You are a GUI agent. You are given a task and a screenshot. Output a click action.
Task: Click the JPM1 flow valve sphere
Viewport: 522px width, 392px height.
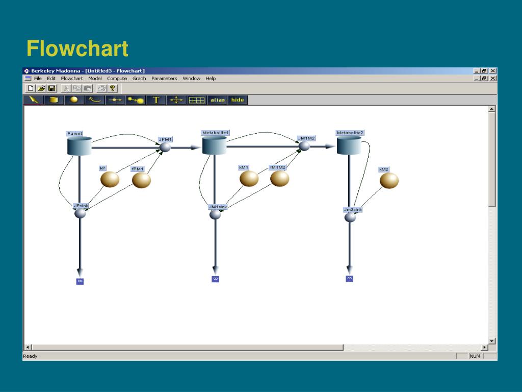point(165,147)
